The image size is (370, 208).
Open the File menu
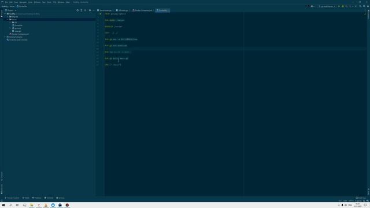coord(6,2)
